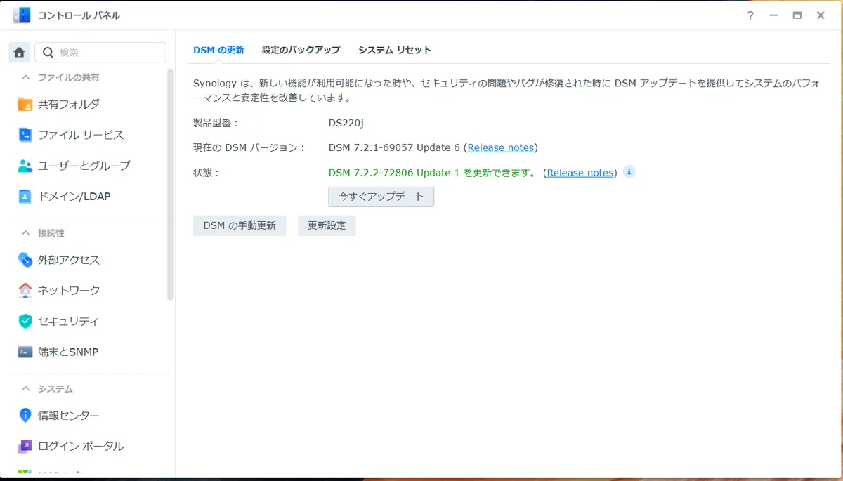Open 更新設定 button

(327, 225)
